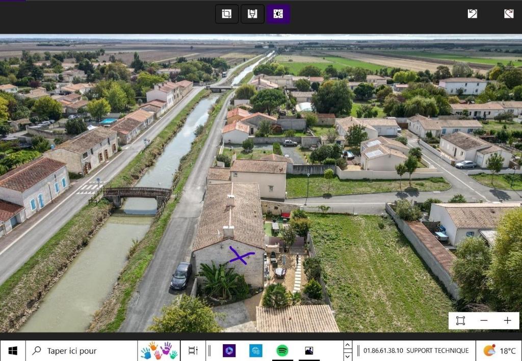Viewport: 522px width, 361px height.
Task: Fit the image to the window
Action: click(460, 321)
